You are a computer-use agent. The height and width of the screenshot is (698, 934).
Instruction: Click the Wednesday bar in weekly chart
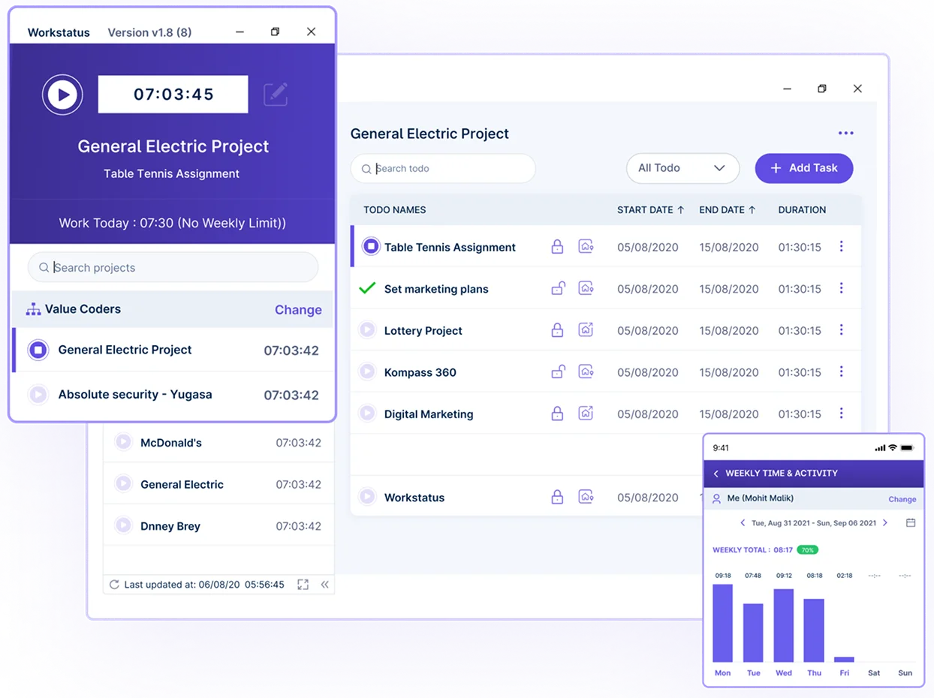point(784,625)
